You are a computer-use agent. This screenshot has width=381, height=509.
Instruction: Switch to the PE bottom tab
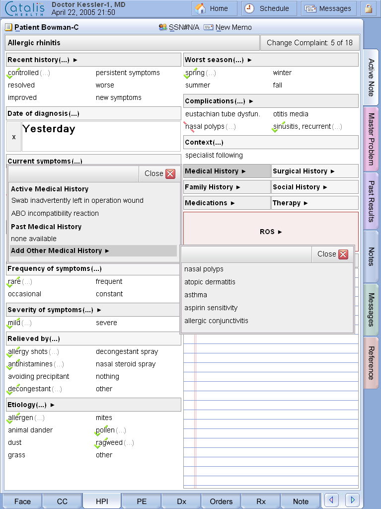point(142,501)
